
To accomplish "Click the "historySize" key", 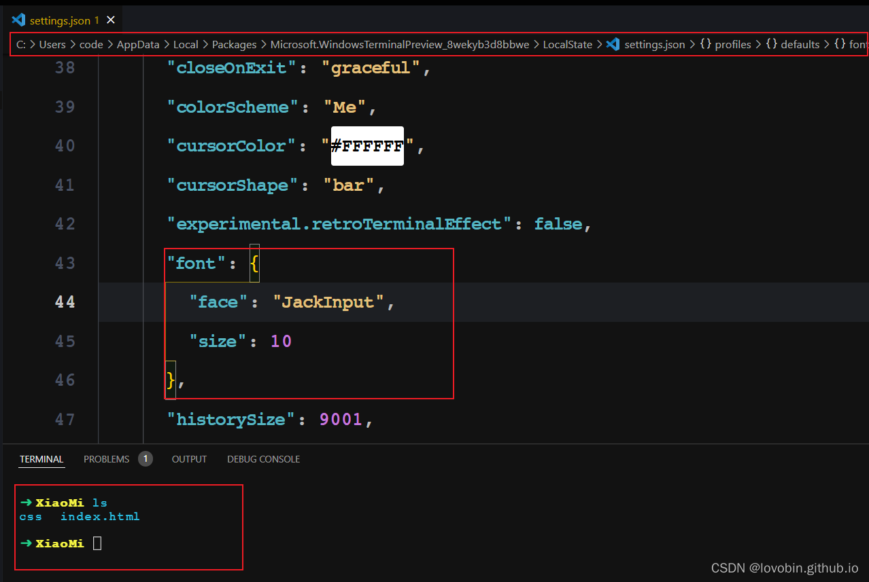I will (x=232, y=420).
